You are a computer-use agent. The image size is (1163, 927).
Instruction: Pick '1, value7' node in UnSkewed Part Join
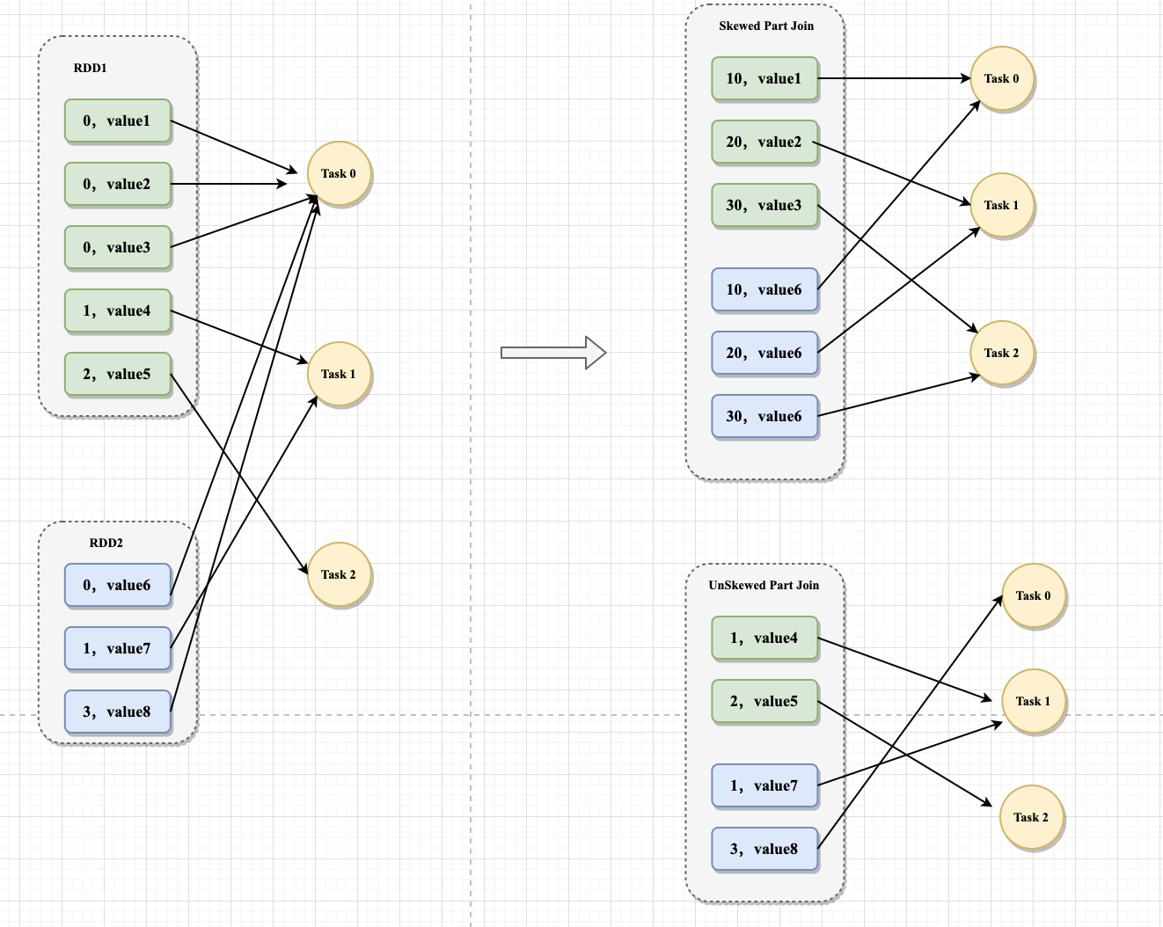[x=764, y=785]
